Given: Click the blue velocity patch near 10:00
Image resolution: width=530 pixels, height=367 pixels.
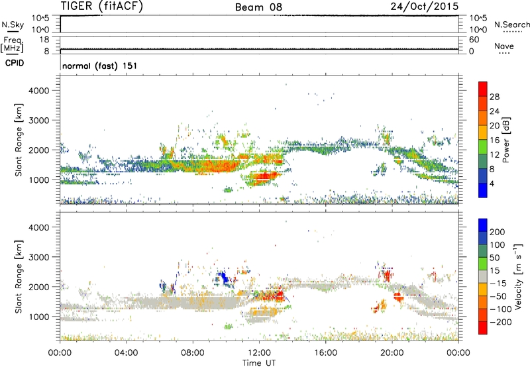Looking at the screenshot, I should click(223, 278).
